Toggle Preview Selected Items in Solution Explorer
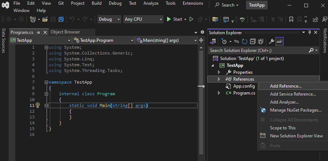 (x=280, y=41)
